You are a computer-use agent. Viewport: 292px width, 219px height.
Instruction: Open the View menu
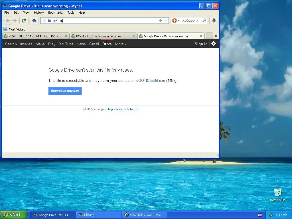pos(26,13)
